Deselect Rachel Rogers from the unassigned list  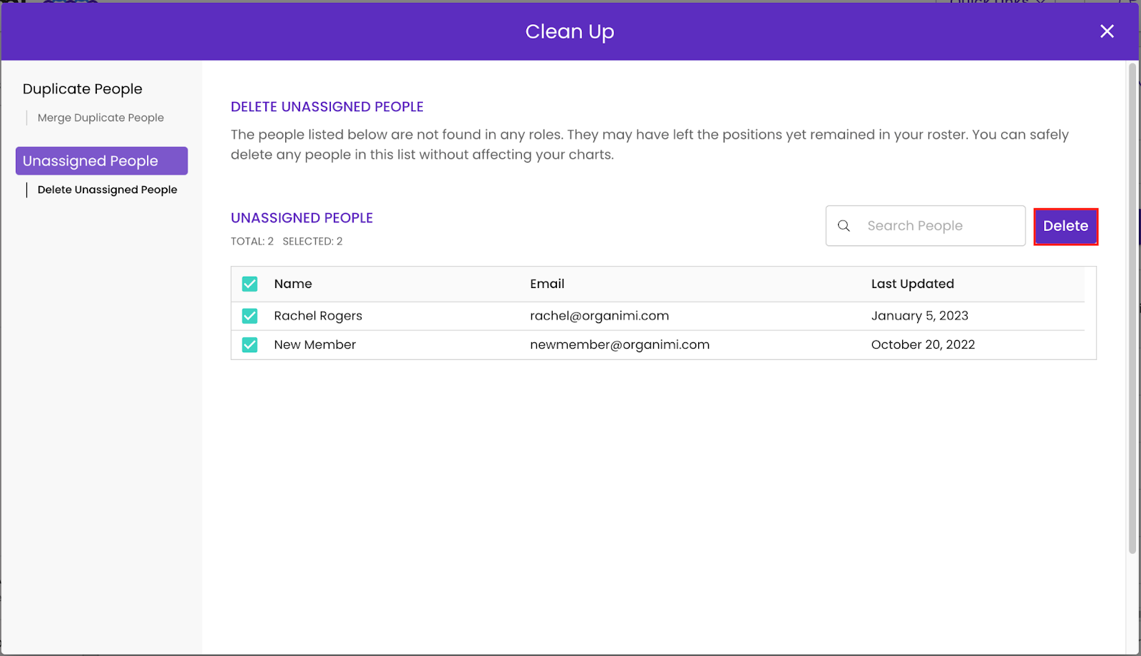point(250,315)
